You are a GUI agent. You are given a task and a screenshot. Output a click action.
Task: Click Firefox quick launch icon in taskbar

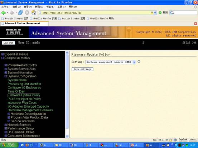pos(27,145)
